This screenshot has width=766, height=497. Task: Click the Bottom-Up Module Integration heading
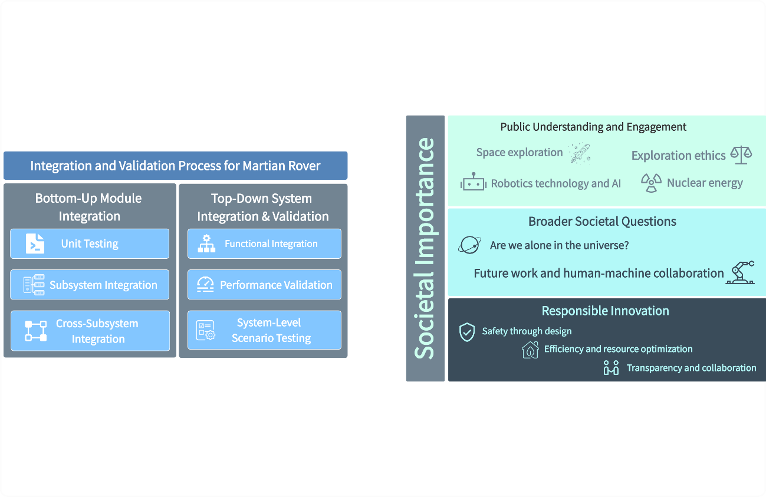coord(89,207)
